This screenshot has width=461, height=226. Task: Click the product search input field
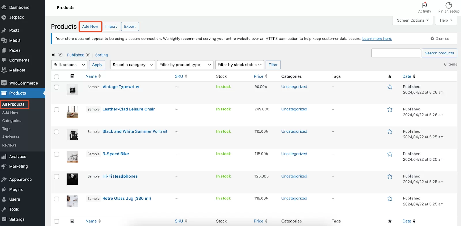(396, 53)
